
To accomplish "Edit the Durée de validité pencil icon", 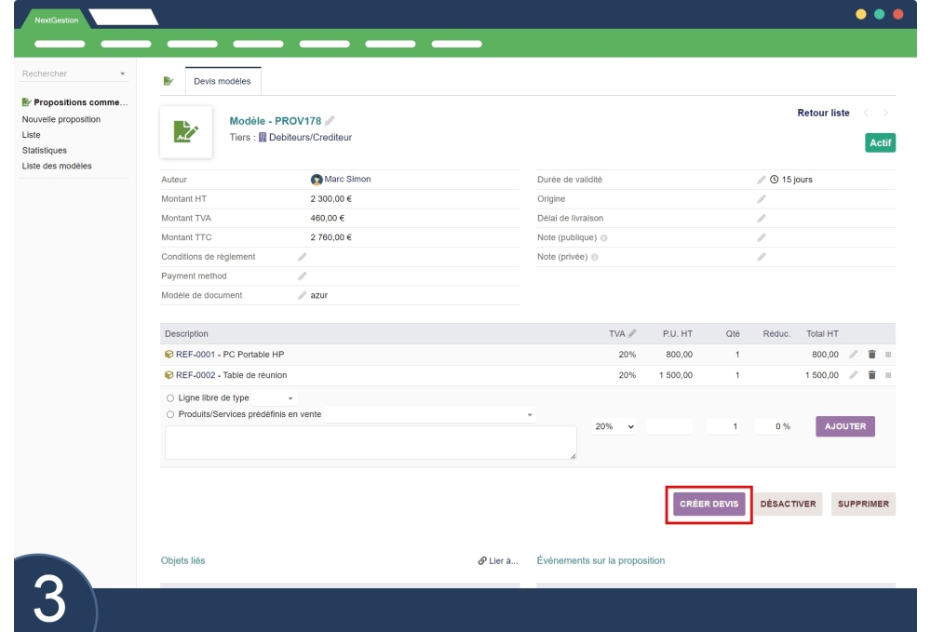I will click(x=762, y=180).
